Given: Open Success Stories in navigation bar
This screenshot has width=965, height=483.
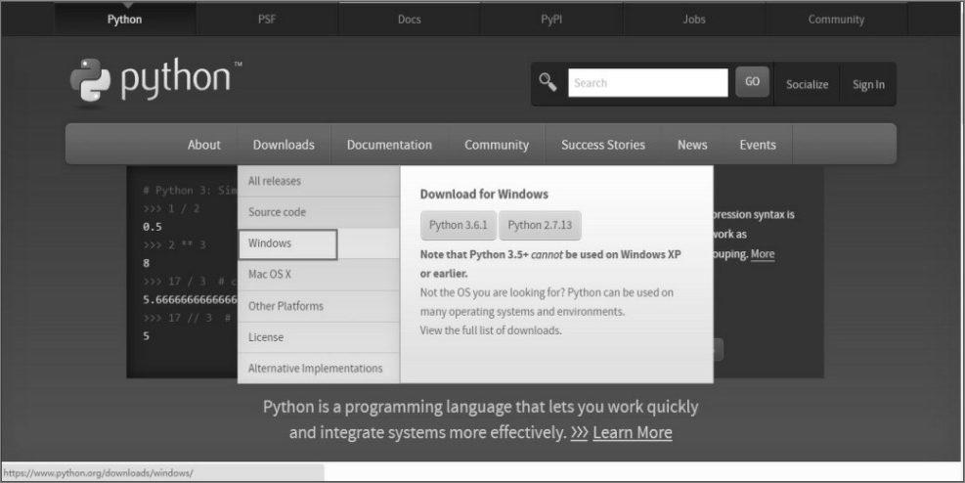Looking at the screenshot, I should click(x=603, y=145).
